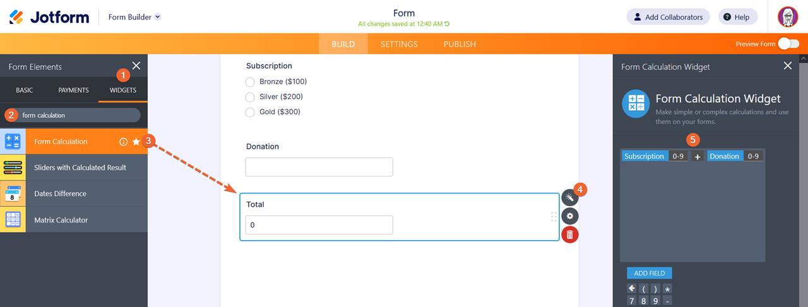Click the widget search box
The image size is (808, 307).
(x=79, y=115)
